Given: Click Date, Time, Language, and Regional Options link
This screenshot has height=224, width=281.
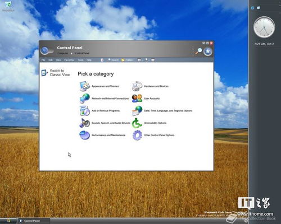Looking at the screenshot, I should 168,111.
